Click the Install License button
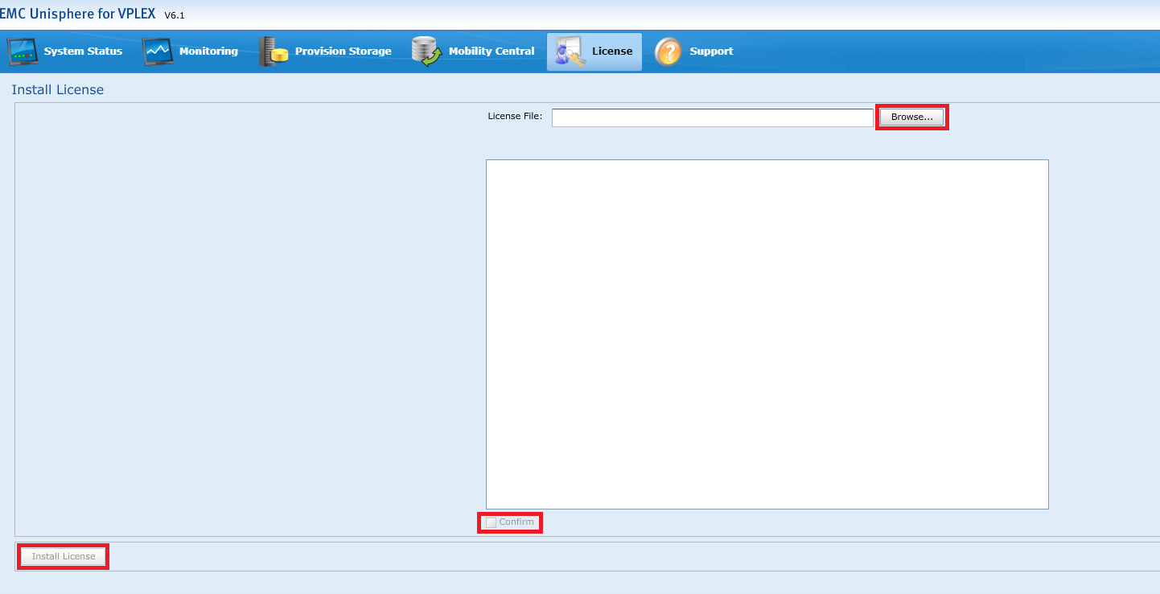Viewport: 1160px width, 594px height. coord(62,555)
